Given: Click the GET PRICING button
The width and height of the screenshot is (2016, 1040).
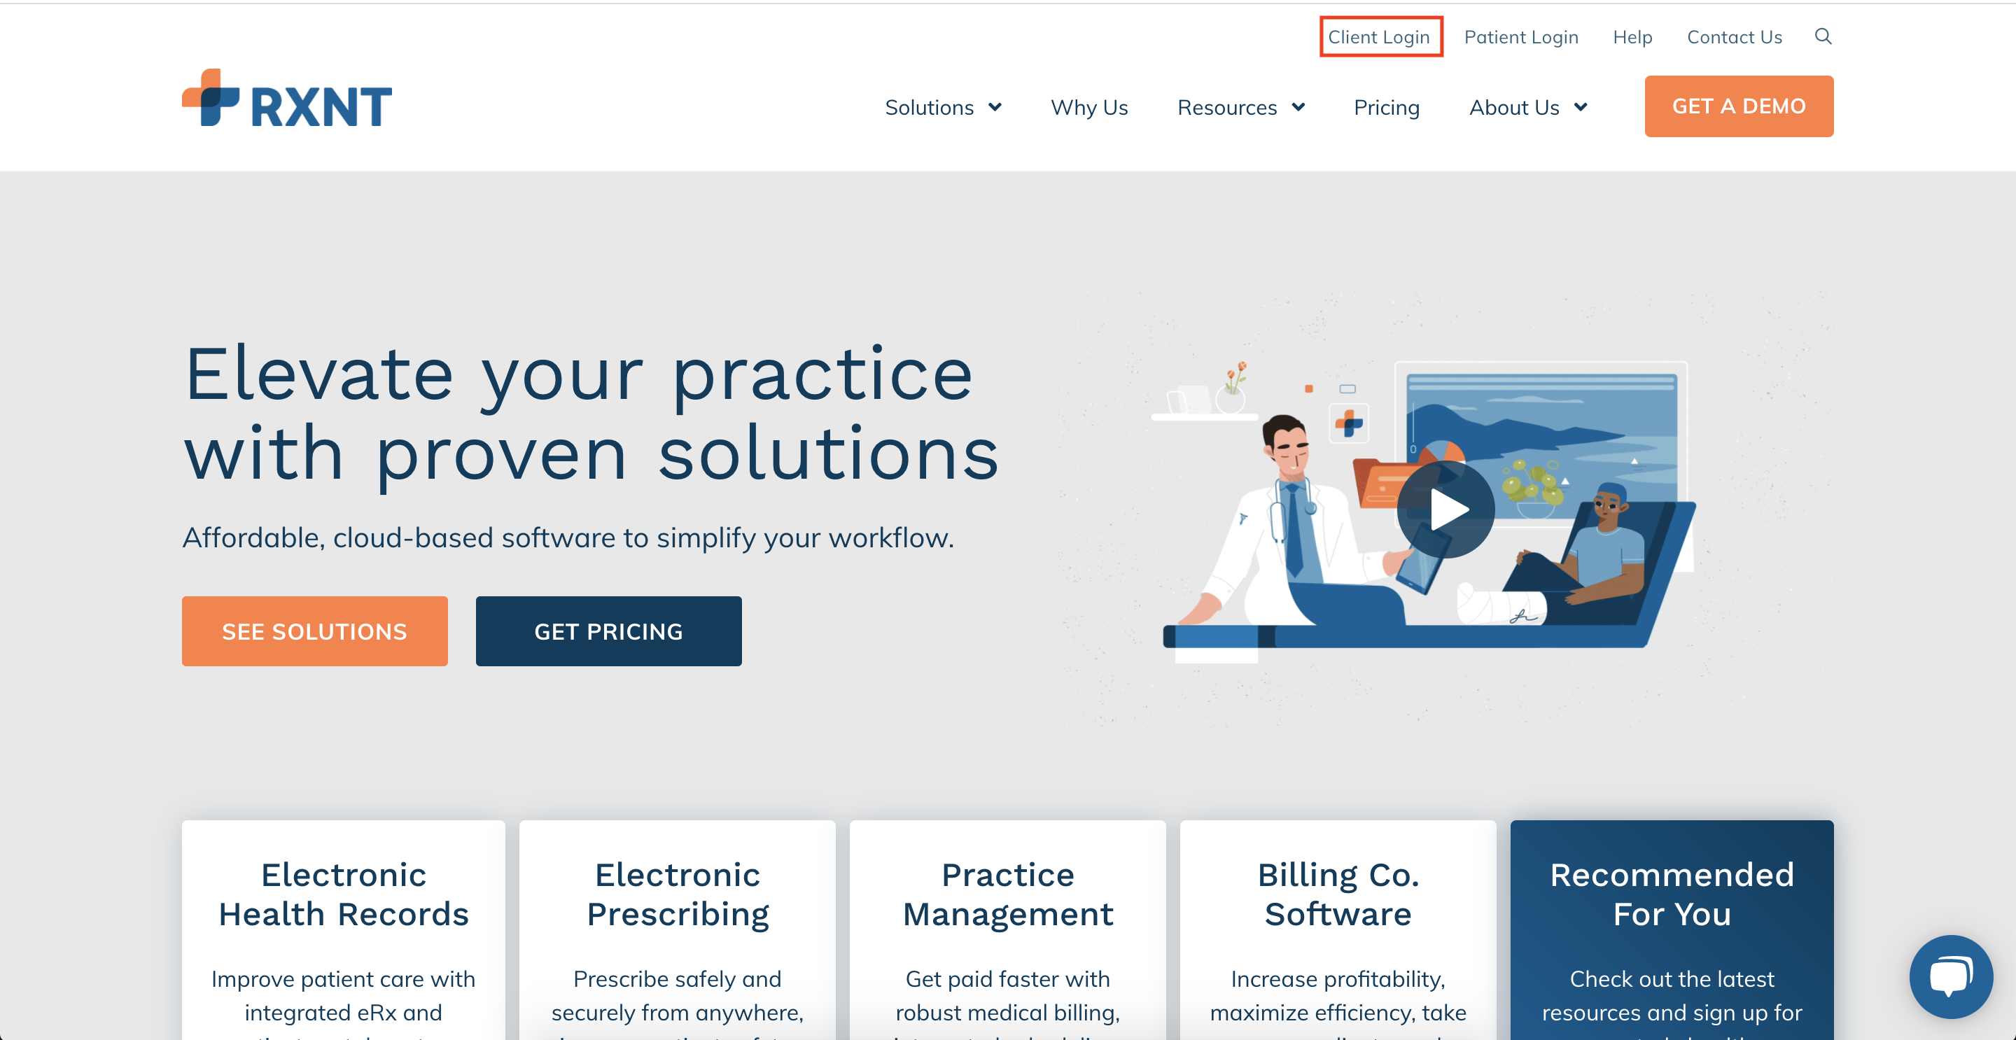Looking at the screenshot, I should (609, 630).
